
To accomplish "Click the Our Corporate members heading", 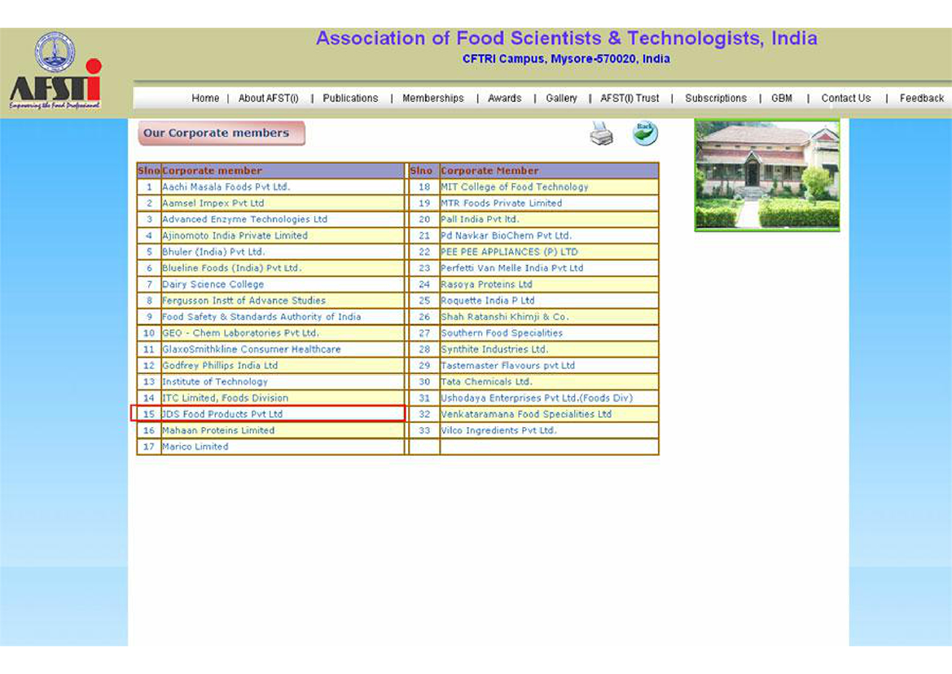I will tap(217, 133).
